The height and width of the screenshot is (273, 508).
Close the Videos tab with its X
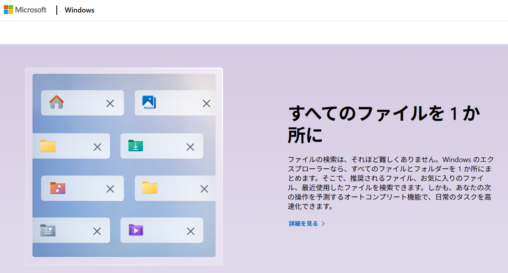tap(190, 231)
